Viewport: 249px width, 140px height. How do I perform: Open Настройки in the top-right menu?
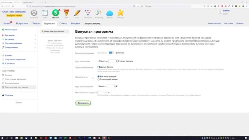[228, 23]
